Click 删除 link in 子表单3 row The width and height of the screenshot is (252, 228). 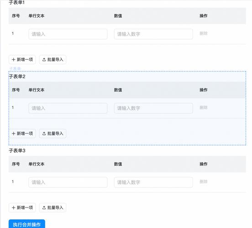204,181
